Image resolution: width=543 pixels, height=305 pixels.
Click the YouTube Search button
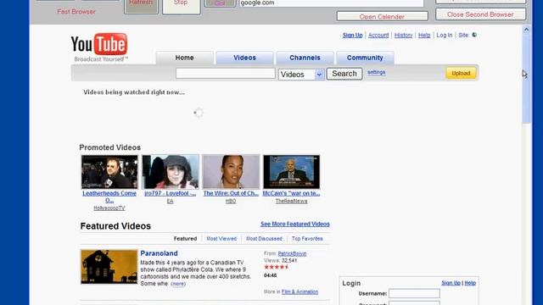(344, 74)
